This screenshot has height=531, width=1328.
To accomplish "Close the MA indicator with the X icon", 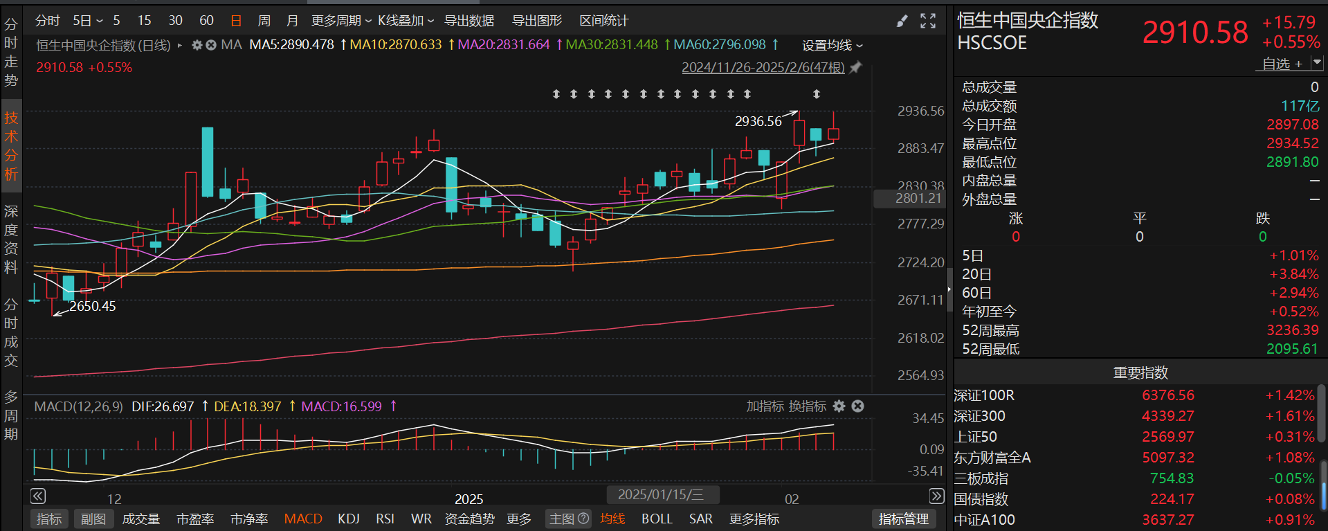I will tap(211, 45).
